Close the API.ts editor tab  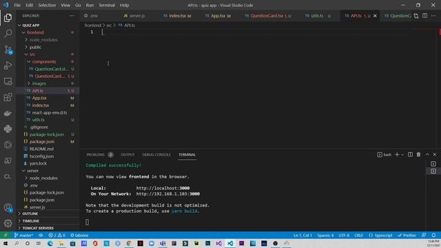coord(375,16)
